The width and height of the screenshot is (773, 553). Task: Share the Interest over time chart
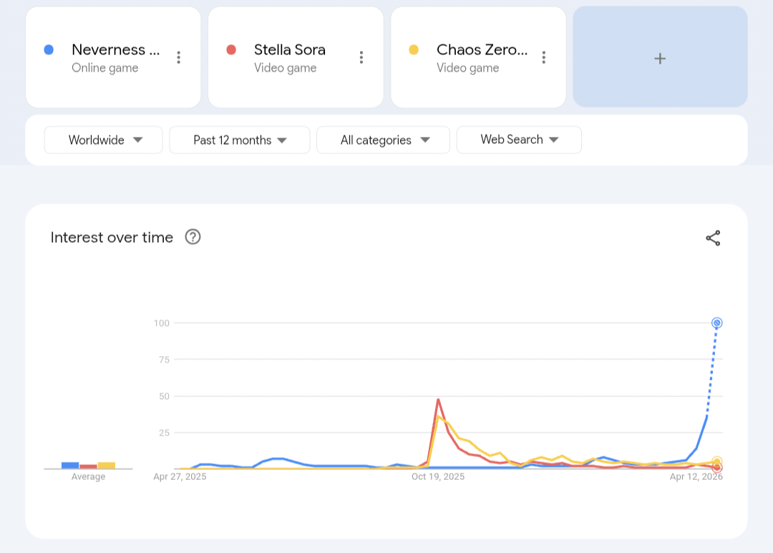point(713,239)
